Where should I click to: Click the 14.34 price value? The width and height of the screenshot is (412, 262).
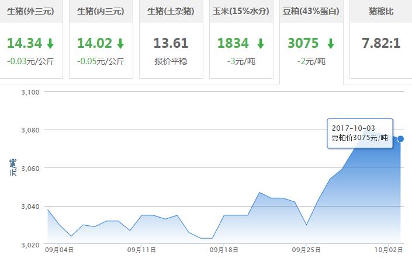(25, 43)
